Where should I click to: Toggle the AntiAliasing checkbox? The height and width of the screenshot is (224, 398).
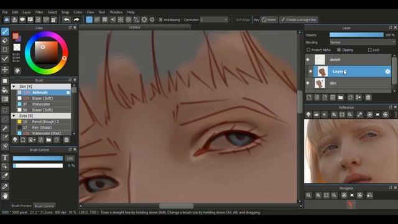[160, 20]
